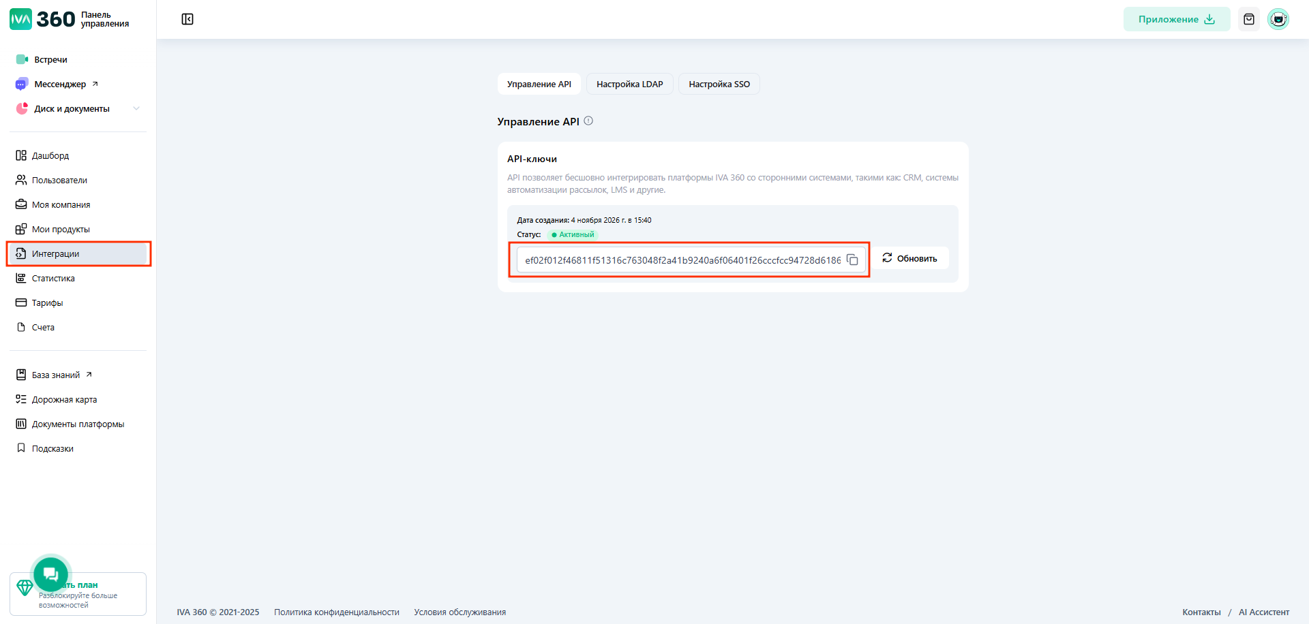
Task: Open Политика конфиденциальности footer link
Action: pos(336,612)
